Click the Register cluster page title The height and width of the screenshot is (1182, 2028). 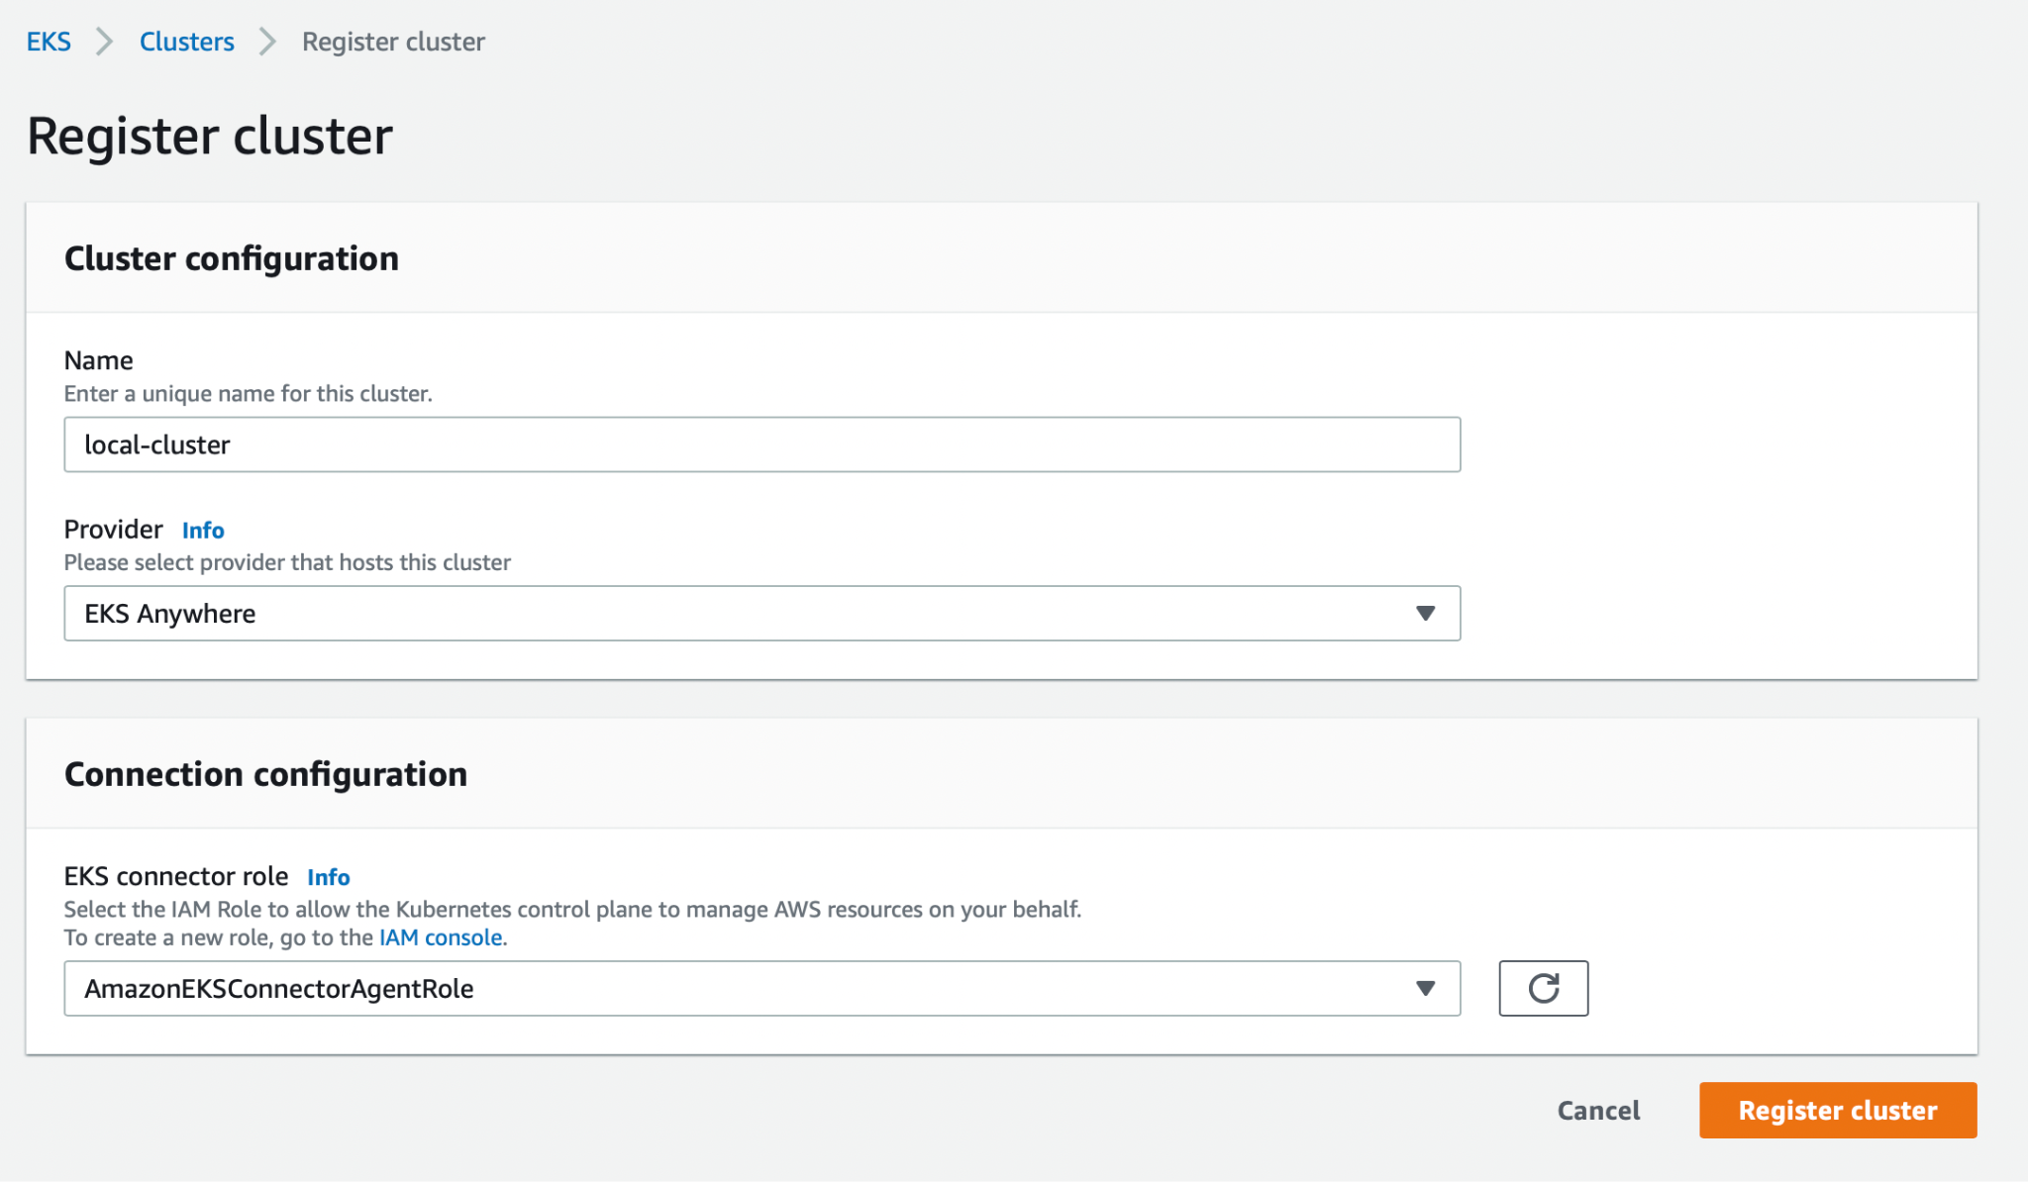point(210,136)
